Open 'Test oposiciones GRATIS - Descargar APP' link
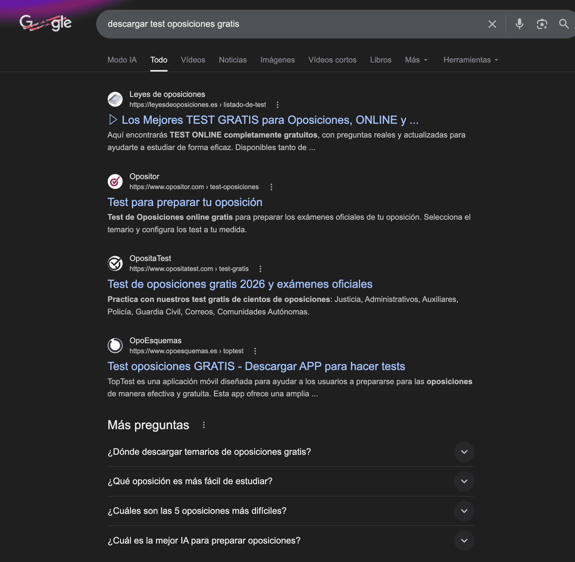This screenshot has height=562, width=575. point(256,366)
